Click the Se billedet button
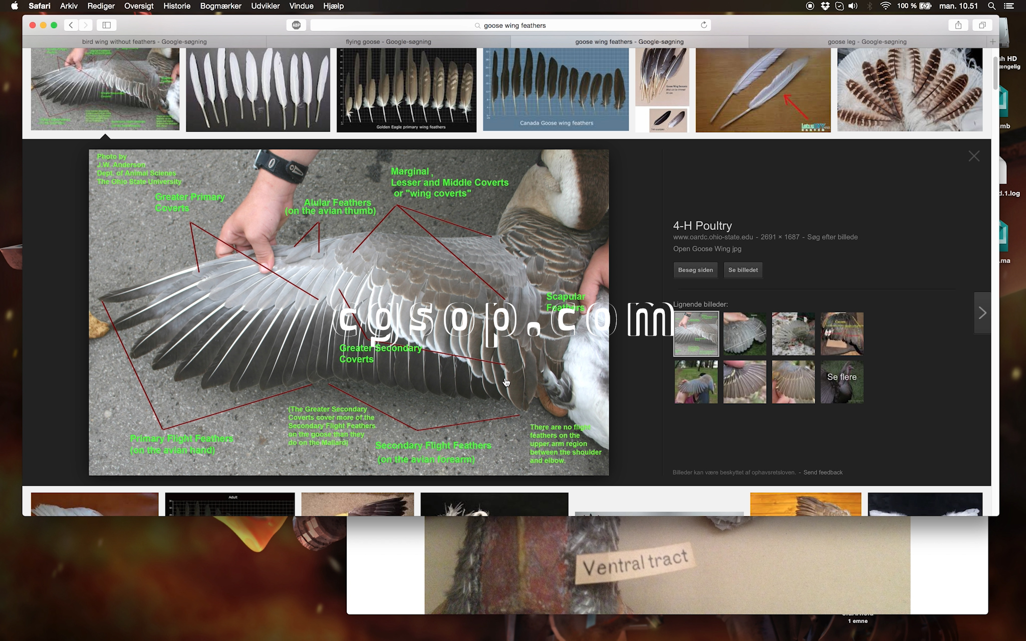The width and height of the screenshot is (1026, 641). (x=742, y=270)
